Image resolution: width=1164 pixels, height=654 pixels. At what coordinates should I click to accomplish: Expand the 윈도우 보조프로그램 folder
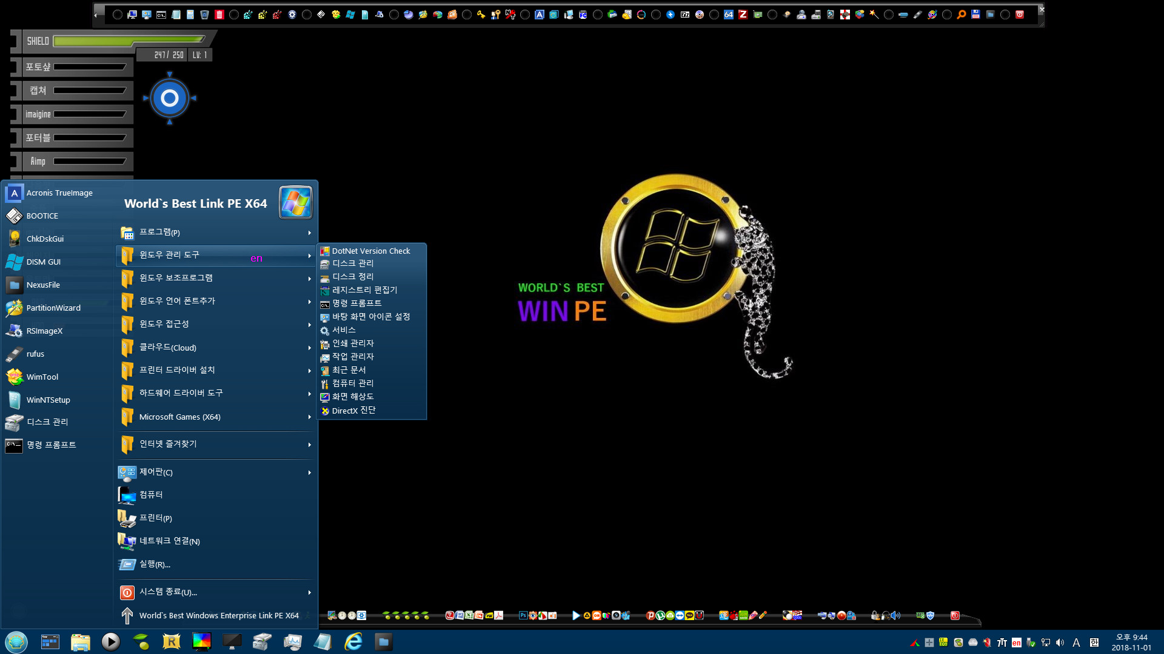(x=216, y=278)
